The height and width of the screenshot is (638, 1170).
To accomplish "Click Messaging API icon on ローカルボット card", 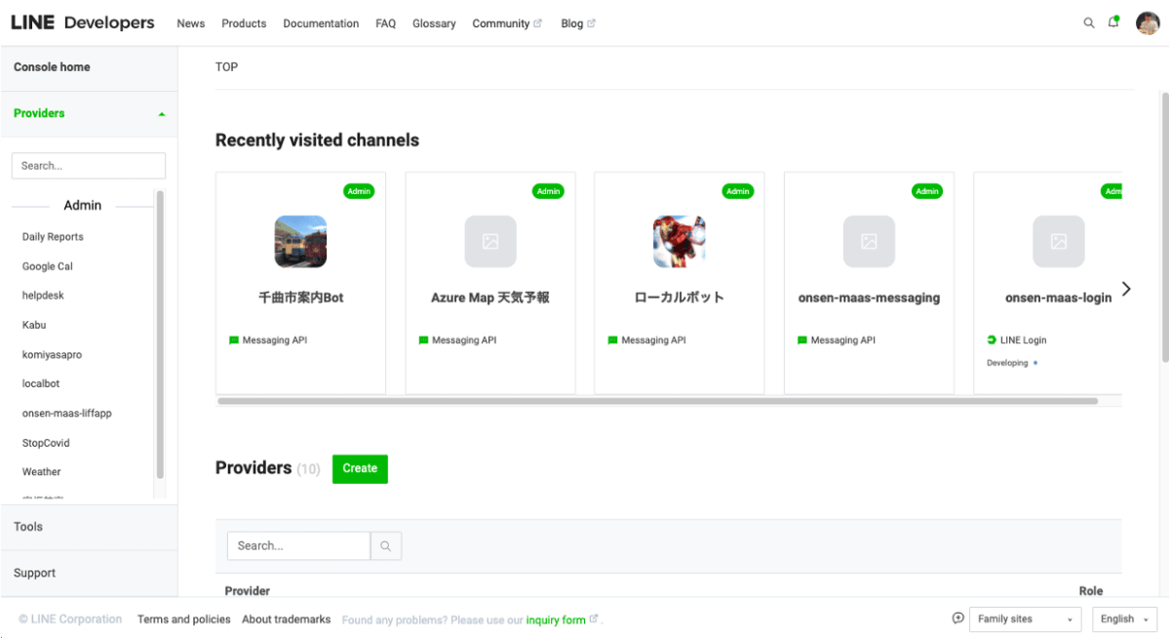I will click(x=612, y=340).
